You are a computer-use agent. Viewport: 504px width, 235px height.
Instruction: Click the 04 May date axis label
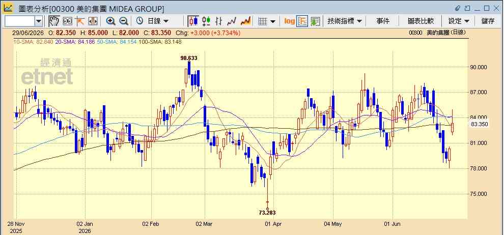[332, 224]
